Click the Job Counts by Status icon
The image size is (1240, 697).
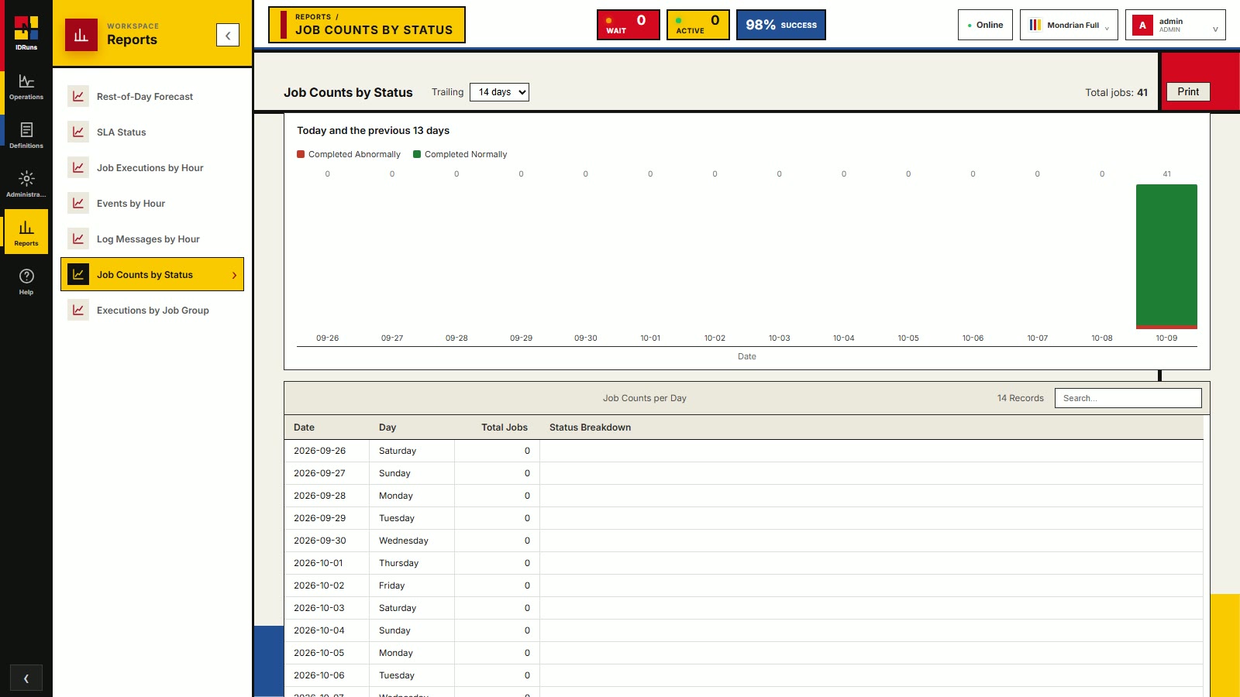tap(78, 275)
